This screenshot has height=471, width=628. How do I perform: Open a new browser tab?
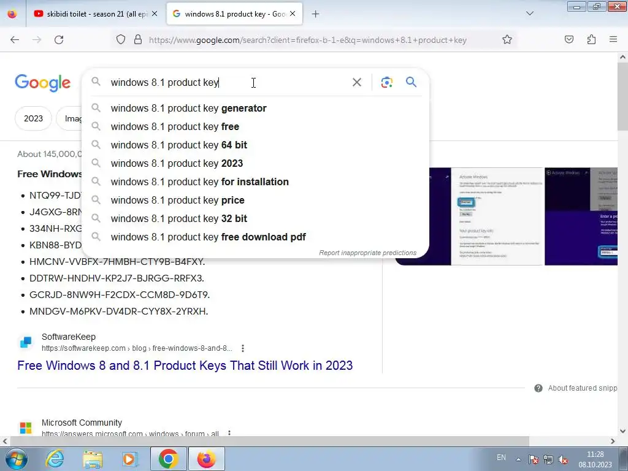pos(316,14)
